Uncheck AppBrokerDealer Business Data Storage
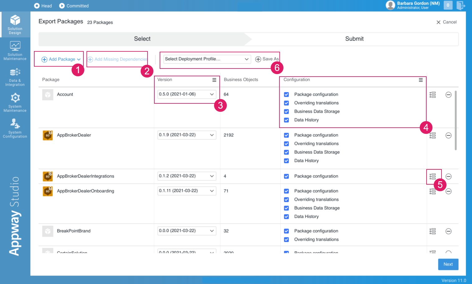472x284 pixels. pyautogui.click(x=286, y=152)
